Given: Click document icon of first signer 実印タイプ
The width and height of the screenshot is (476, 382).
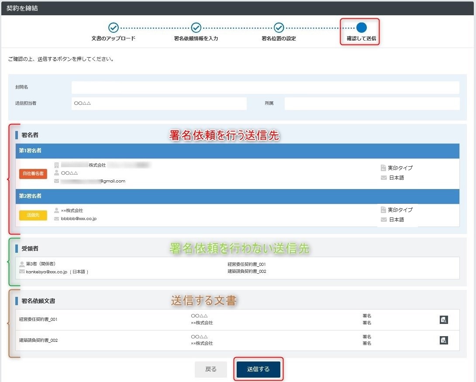Looking at the screenshot, I should [x=383, y=168].
